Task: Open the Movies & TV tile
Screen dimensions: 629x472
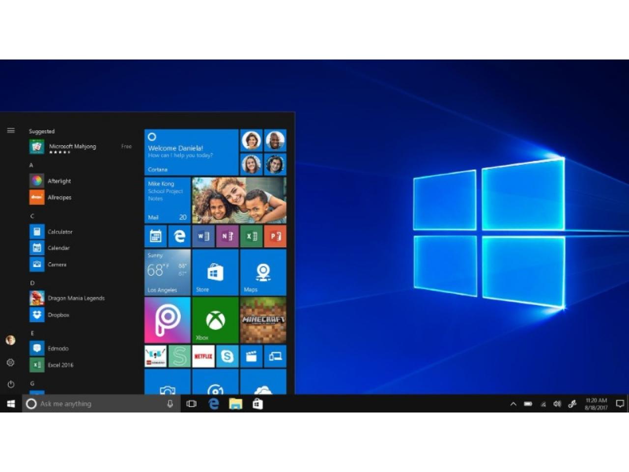Action: point(251,356)
